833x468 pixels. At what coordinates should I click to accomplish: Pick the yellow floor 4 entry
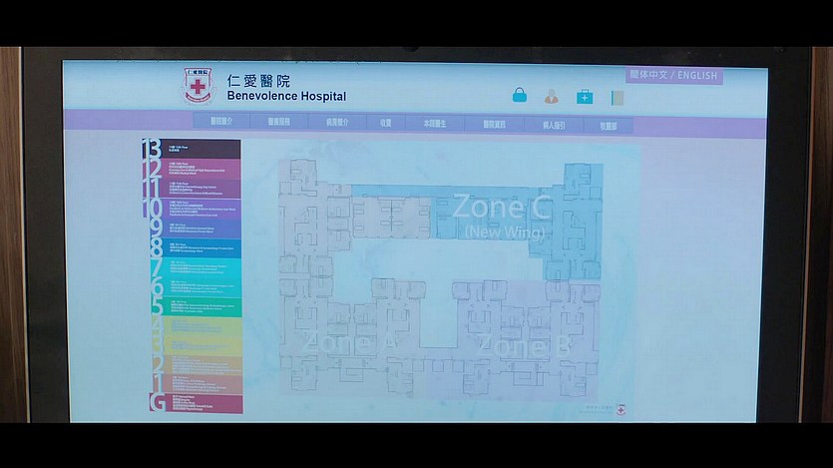[x=192, y=326]
